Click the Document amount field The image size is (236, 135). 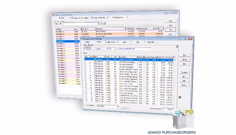[169, 109]
